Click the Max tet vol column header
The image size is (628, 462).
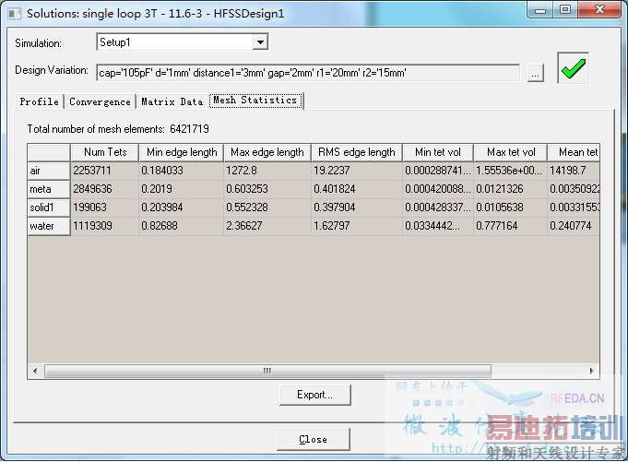click(x=511, y=152)
